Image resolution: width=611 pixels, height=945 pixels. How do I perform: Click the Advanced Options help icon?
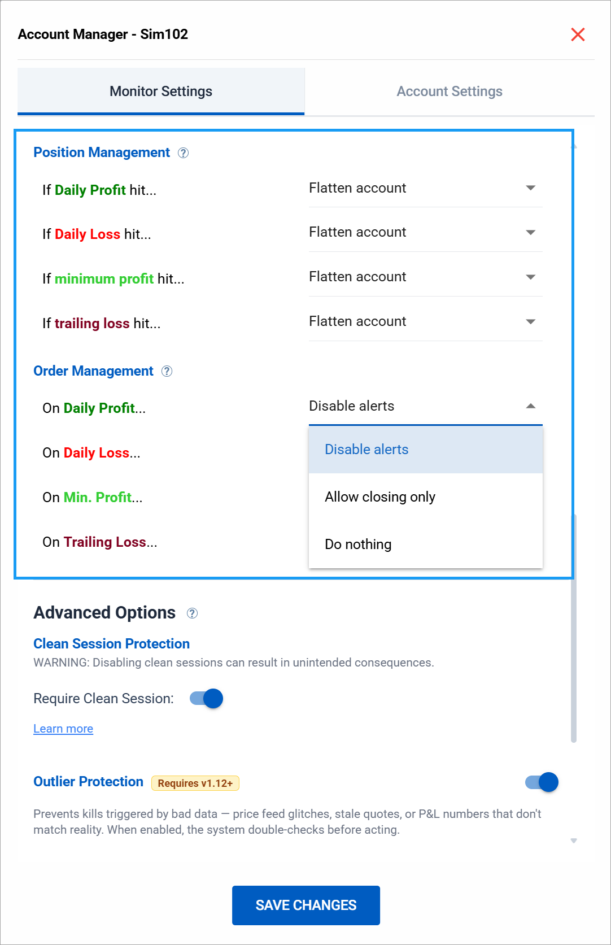192,613
